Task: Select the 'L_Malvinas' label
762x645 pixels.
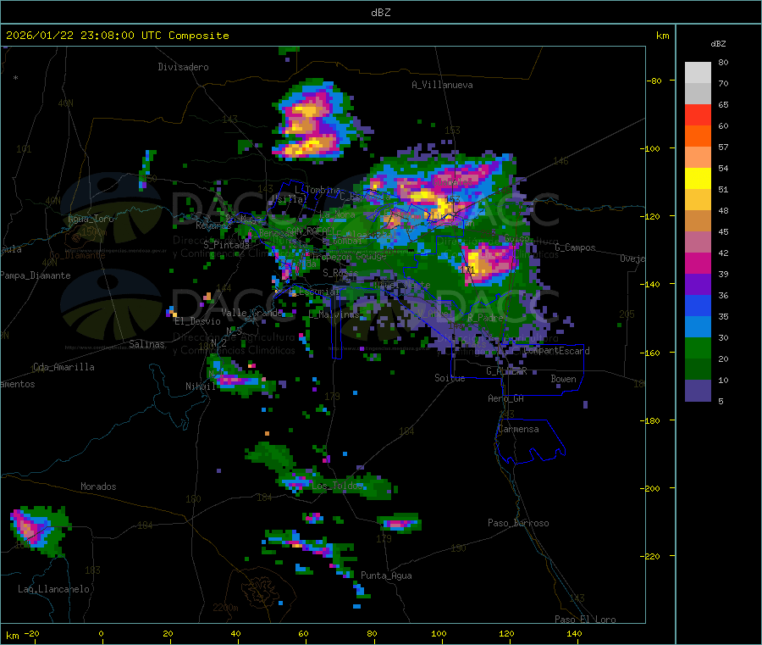Action: [334, 314]
